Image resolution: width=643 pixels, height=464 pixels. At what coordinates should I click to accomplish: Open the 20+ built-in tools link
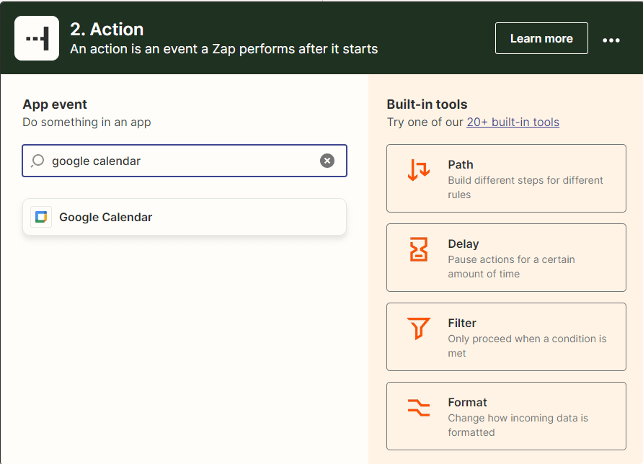513,122
